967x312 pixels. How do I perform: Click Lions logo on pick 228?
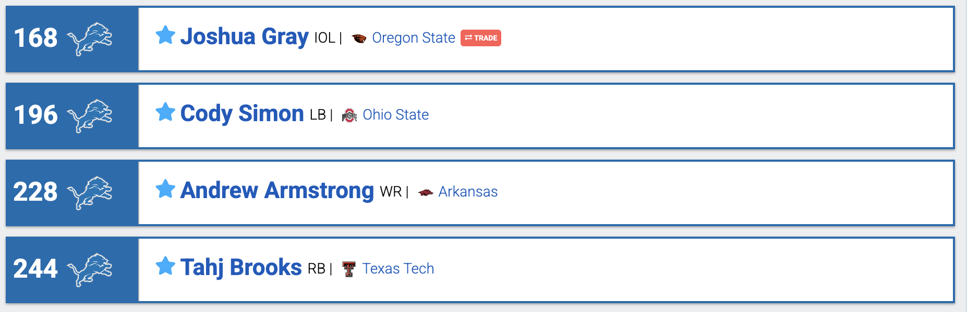pyautogui.click(x=90, y=192)
